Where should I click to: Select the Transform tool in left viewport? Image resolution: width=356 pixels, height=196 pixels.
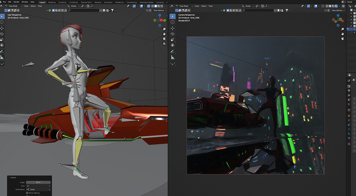[x=2, y=45]
